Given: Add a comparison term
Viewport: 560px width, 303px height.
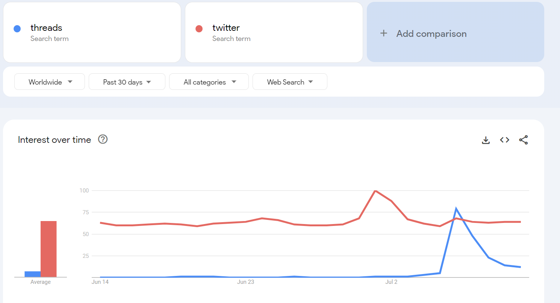Looking at the screenshot, I should (x=456, y=32).
